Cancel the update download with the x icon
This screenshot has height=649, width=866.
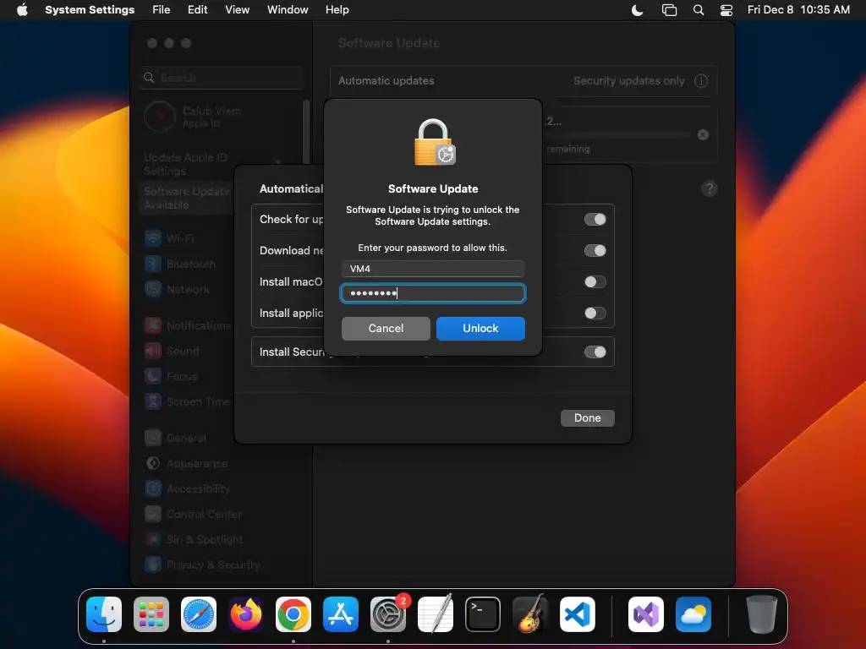click(x=703, y=134)
